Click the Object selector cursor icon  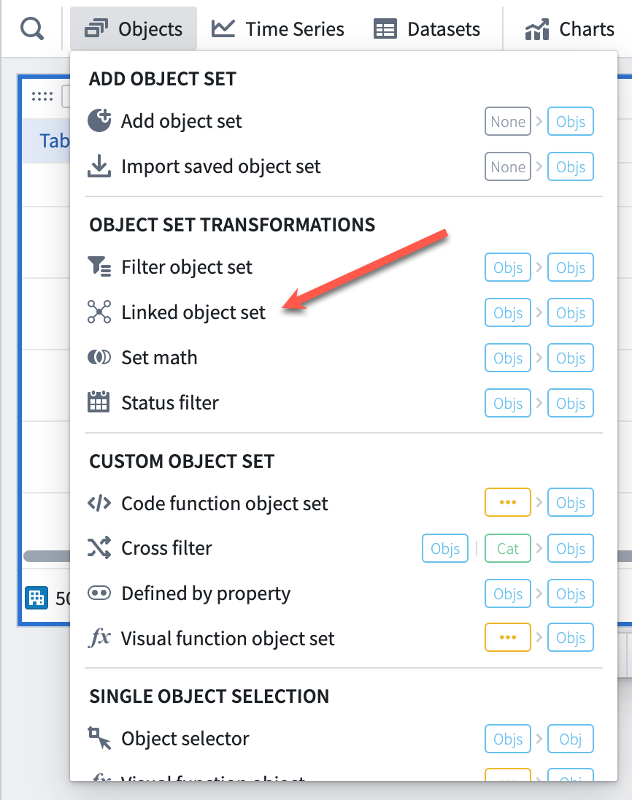coord(99,738)
